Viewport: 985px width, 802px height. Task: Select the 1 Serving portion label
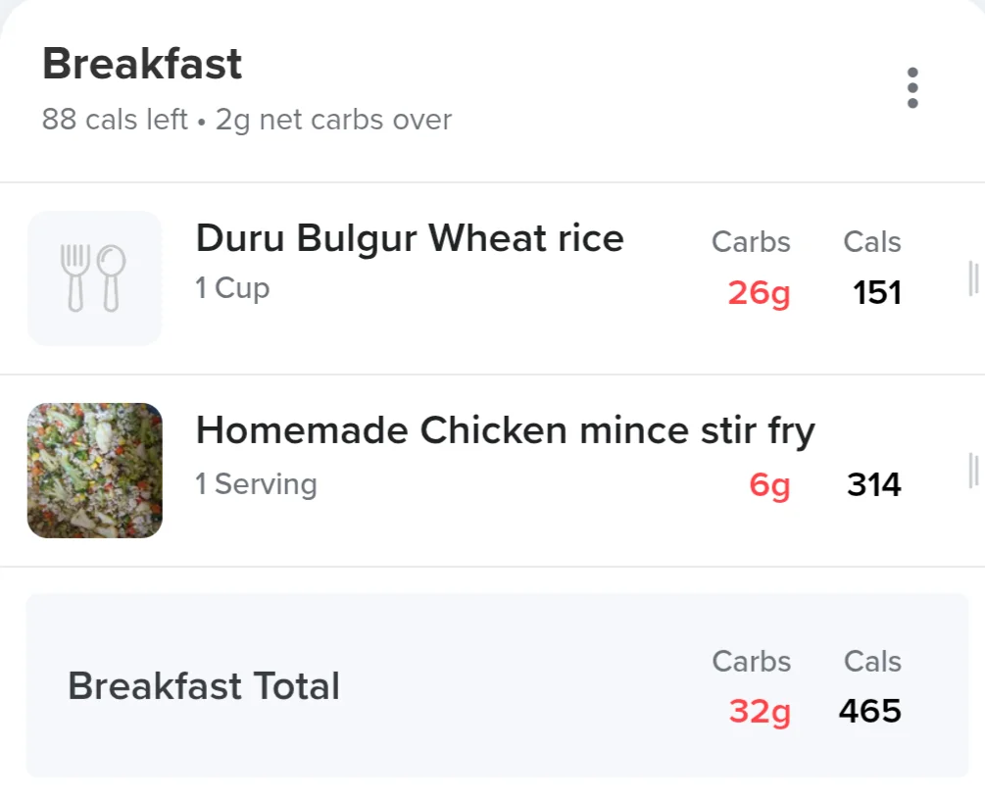257,484
